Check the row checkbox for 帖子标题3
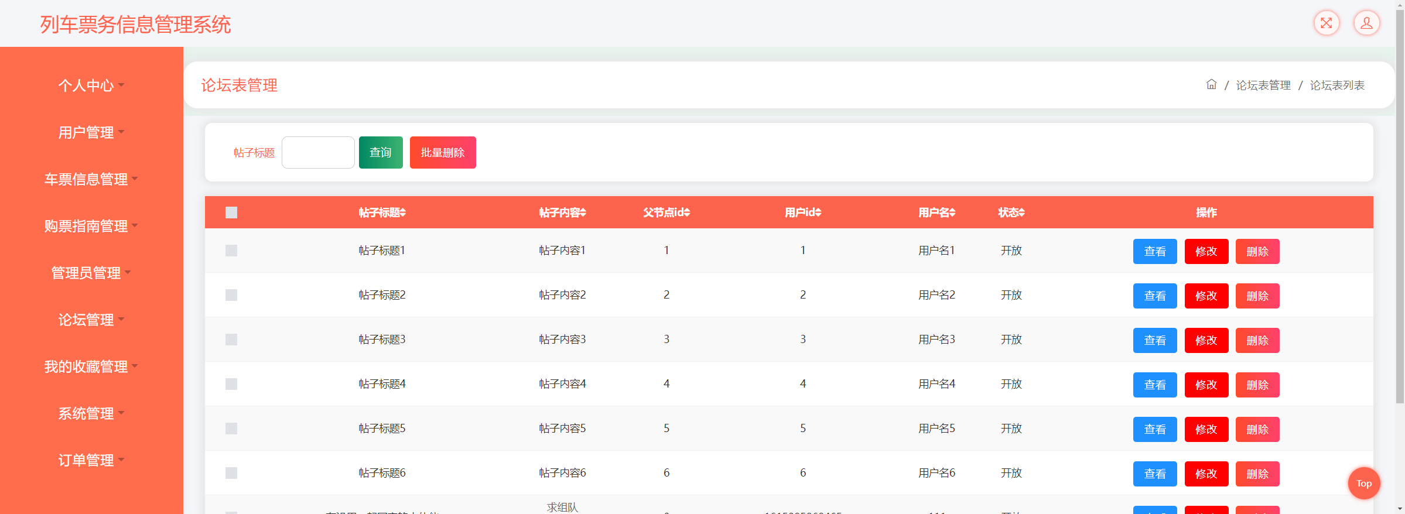 (x=231, y=340)
